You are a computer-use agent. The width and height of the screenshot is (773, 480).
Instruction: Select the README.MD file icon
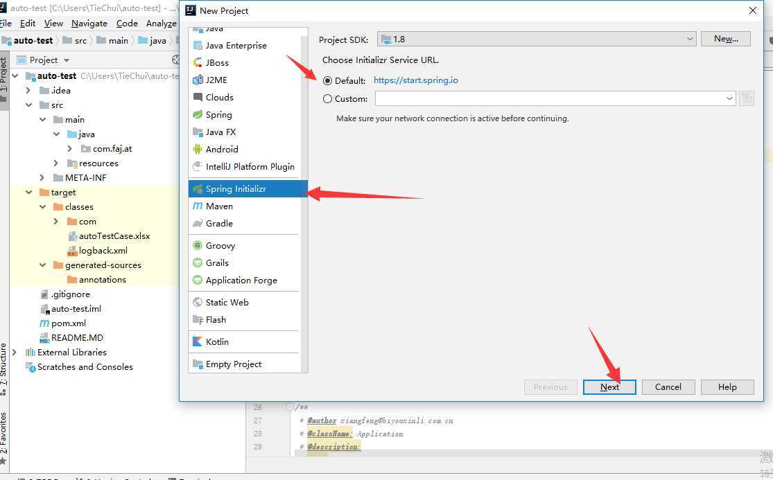44,338
